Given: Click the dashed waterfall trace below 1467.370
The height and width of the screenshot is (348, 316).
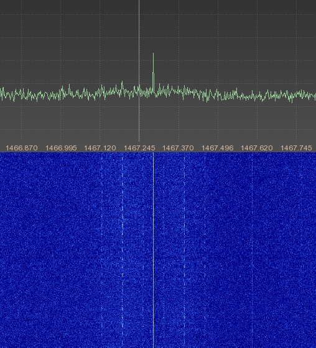Looking at the screenshot, I should (x=184, y=250).
